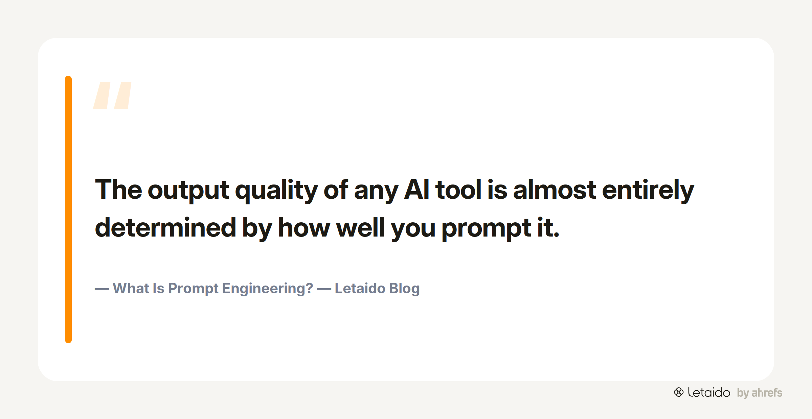Click the "Letaido Blog" source text
812x419 pixels.
377,289
